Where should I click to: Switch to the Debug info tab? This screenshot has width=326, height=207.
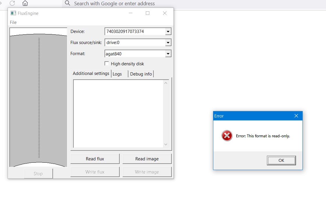tap(141, 74)
